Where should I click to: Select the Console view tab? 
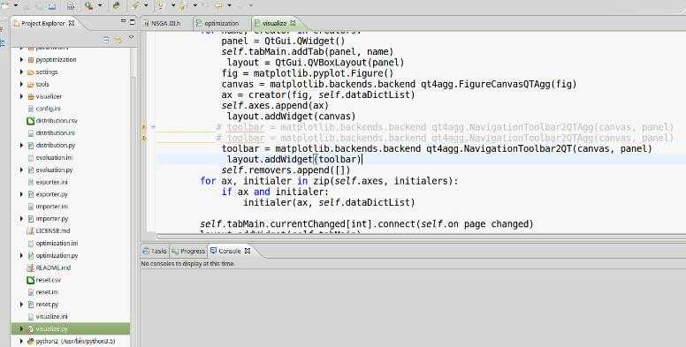(229, 251)
